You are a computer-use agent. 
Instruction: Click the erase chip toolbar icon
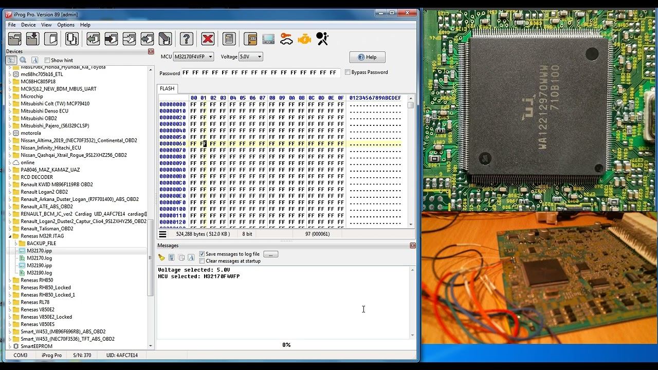pyautogui.click(x=165, y=39)
